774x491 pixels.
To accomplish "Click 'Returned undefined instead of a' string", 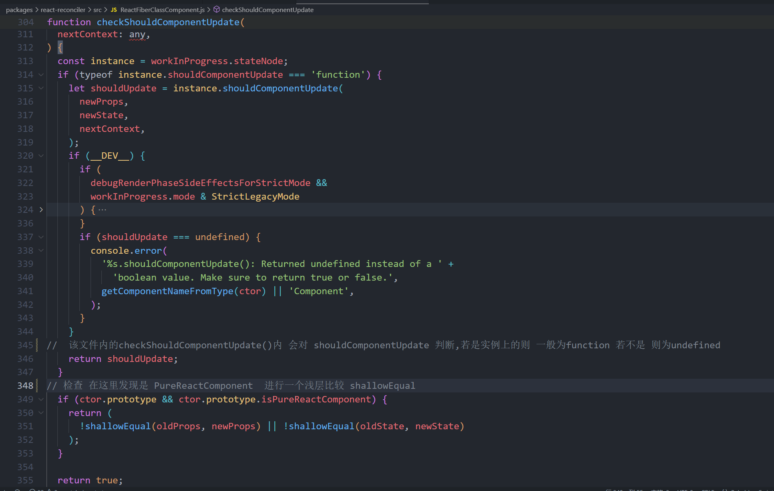I will [346, 264].
